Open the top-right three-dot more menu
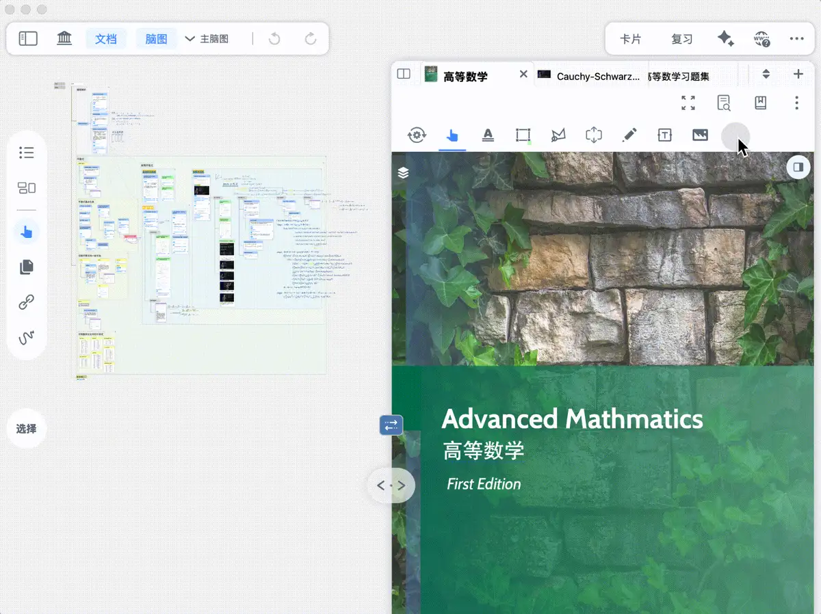 (x=796, y=39)
